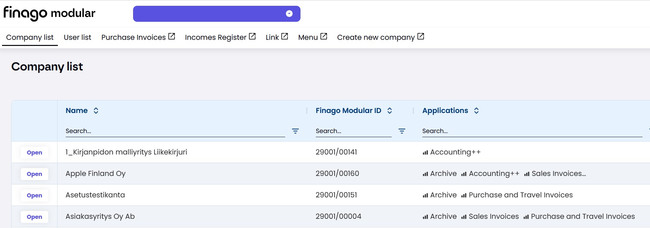Click the external-link icon beside Incomes Register
Image resolution: width=650 pixels, height=228 pixels.
point(252,36)
